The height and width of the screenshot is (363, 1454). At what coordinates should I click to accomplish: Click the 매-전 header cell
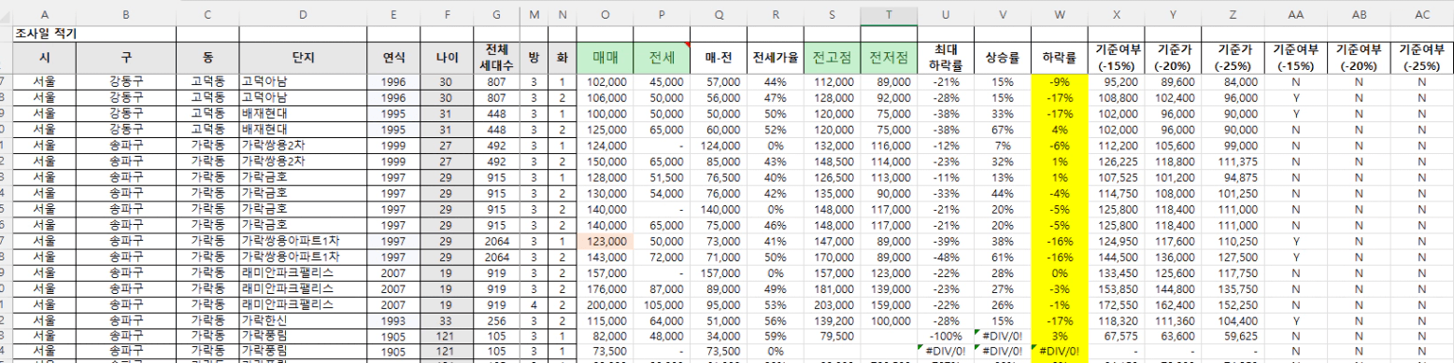tap(718, 57)
